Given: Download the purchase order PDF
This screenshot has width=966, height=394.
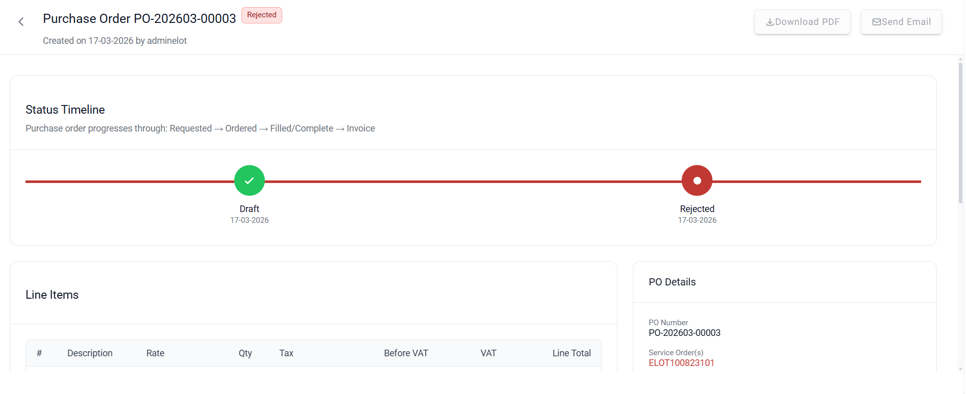Looking at the screenshot, I should coord(802,22).
